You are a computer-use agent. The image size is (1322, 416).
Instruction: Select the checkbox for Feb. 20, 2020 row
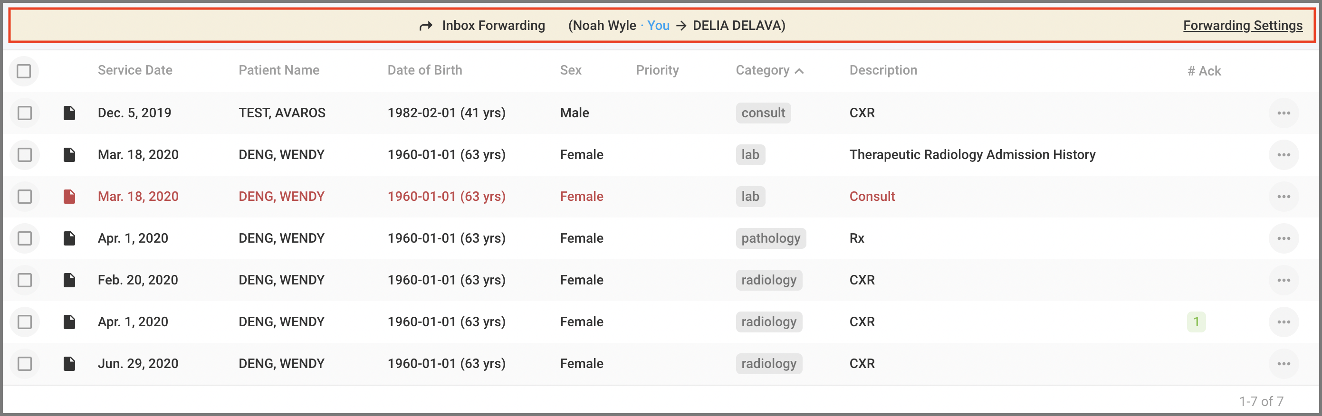click(x=25, y=280)
